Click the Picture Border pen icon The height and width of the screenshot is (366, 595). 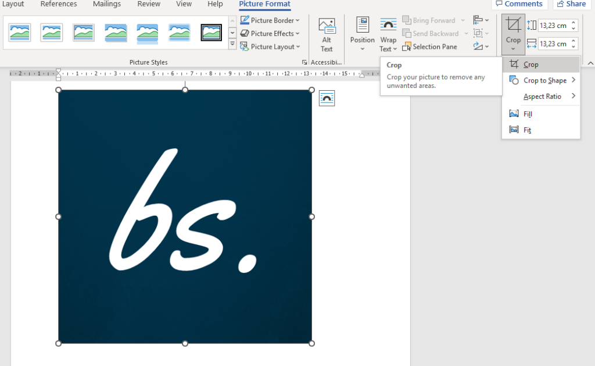(245, 20)
